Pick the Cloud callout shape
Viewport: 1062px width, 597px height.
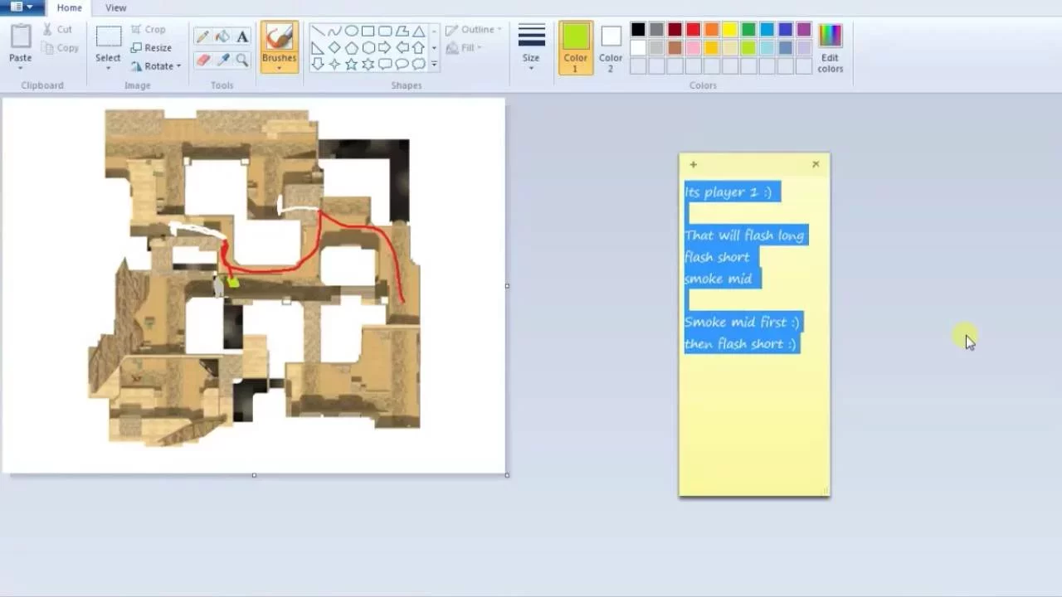[419, 64]
